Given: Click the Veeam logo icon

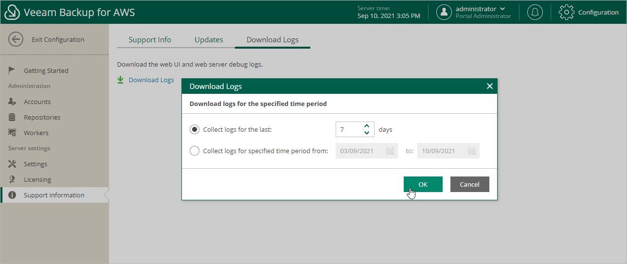Looking at the screenshot, I should pos(12,12).
